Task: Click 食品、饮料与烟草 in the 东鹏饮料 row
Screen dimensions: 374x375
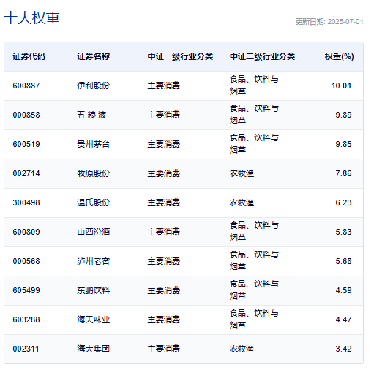Action: point(254,290)
